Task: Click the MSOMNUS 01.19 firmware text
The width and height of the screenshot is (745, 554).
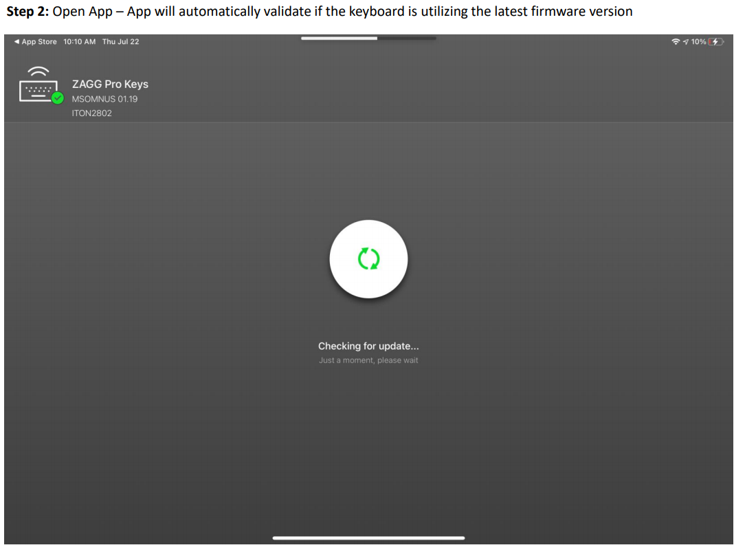Action: pos(104,99)
